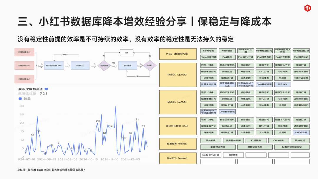
Task: Click the 构建异常注入案例库 flow box
Action: pyautogui.click(x=54, y=66)
